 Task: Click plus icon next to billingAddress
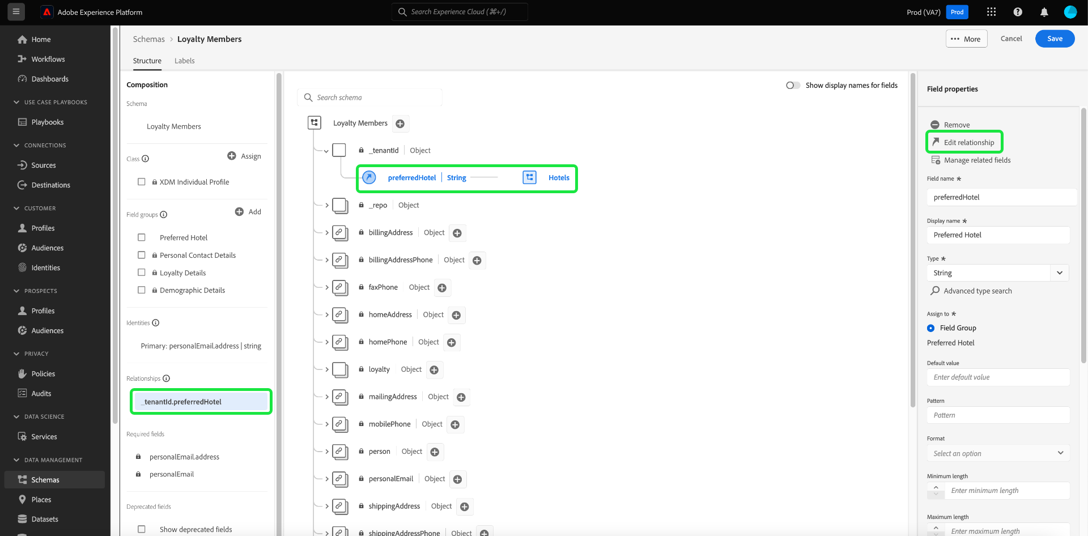point(457,233)
